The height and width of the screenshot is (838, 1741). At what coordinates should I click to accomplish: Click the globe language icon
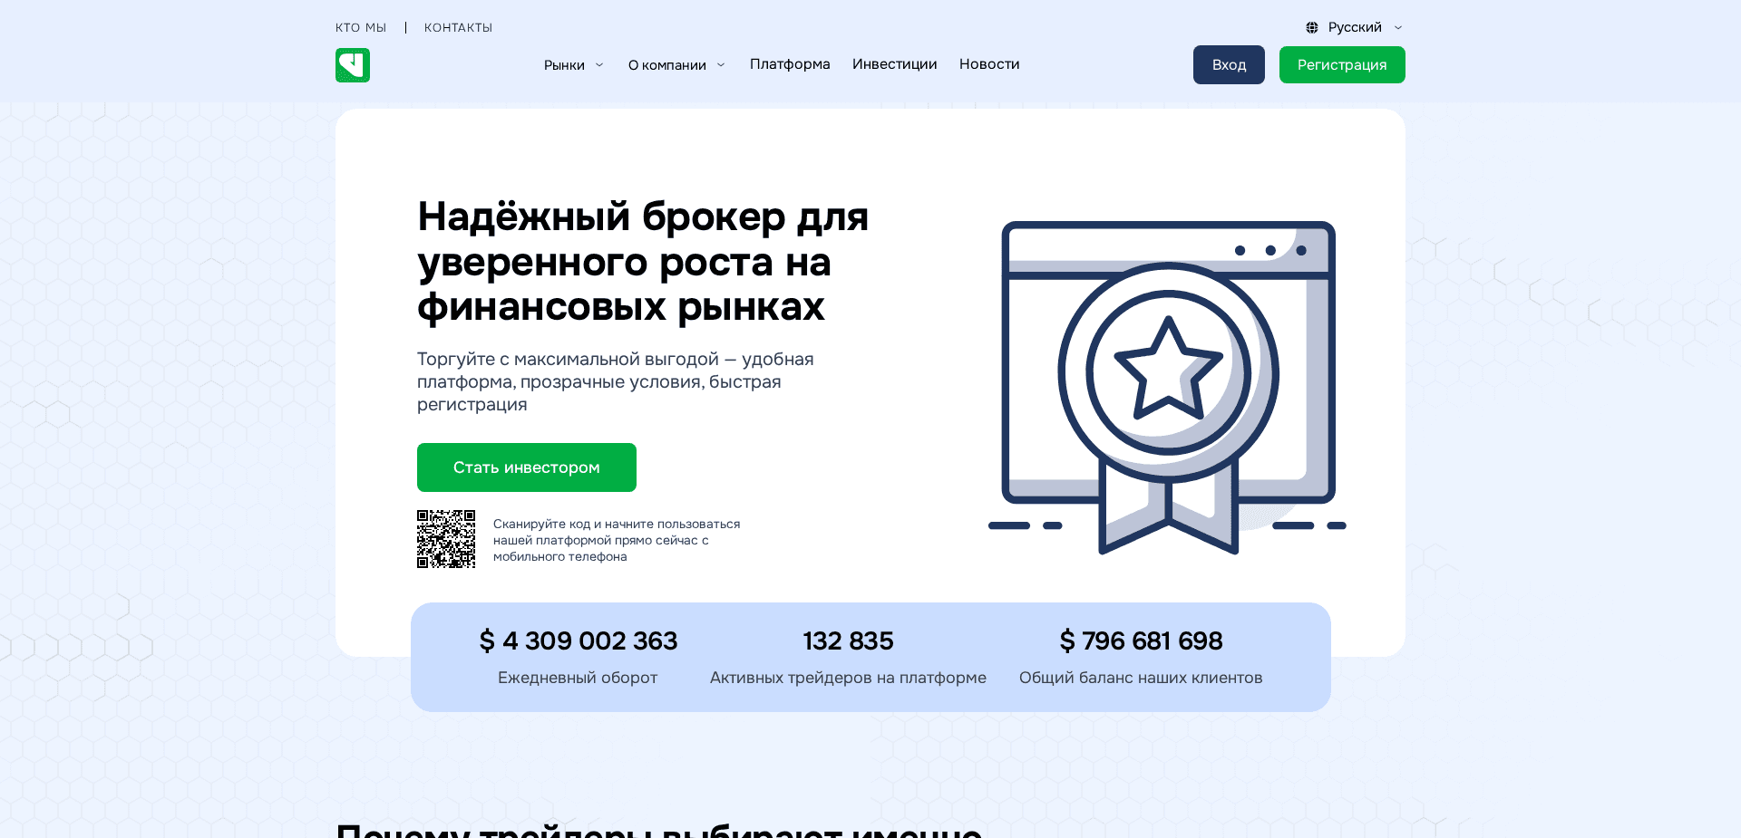click(x=1311, y=27)
